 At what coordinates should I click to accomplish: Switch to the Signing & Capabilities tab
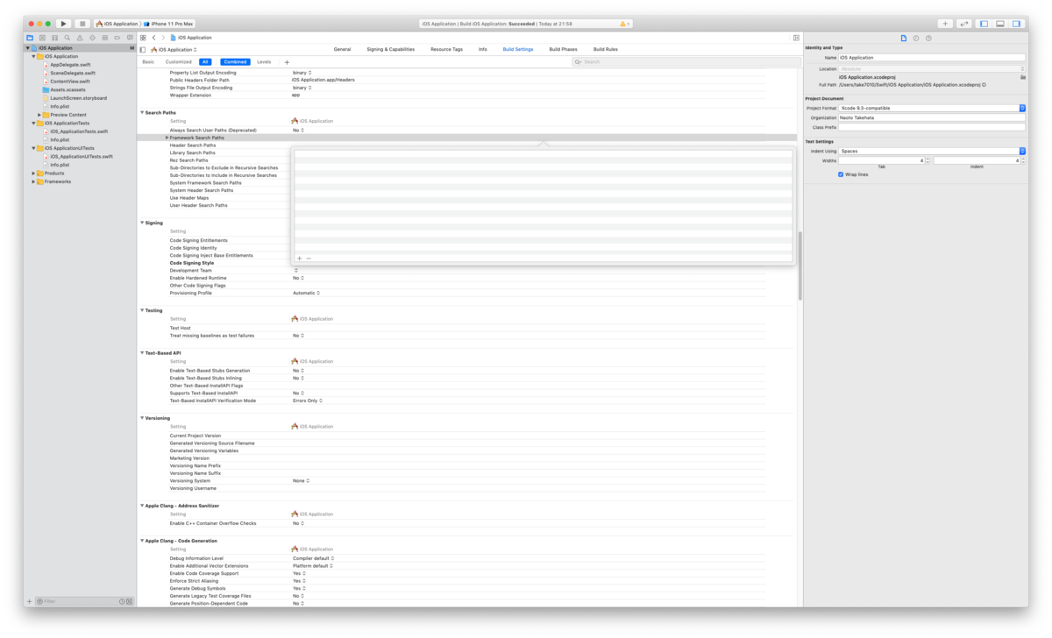coord(390,50)
